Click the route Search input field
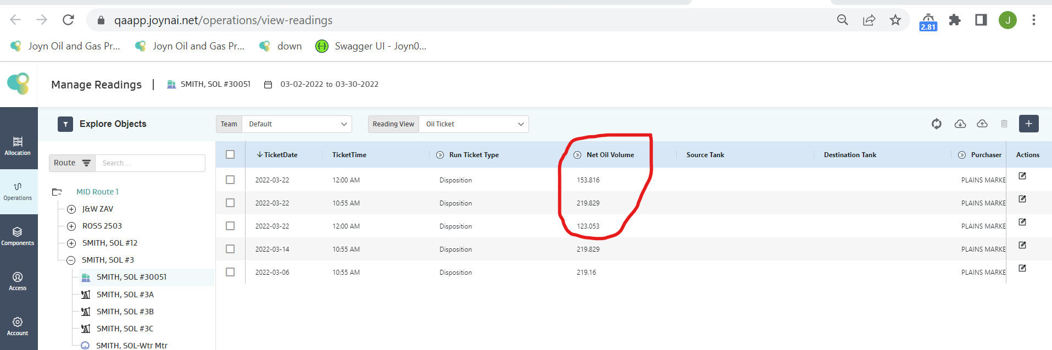The image size is (1052, 350). (x=150, y=163)
